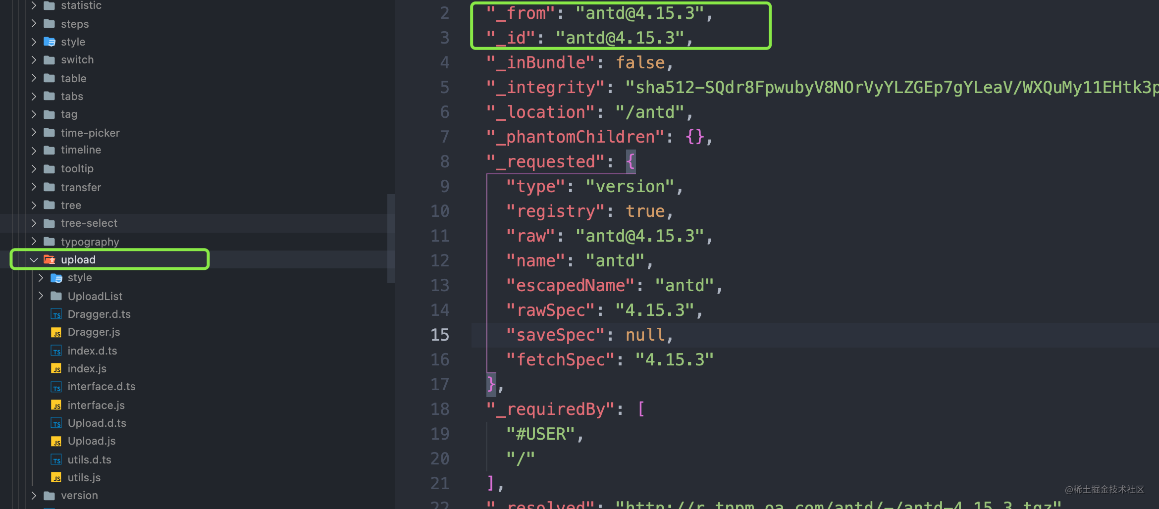1159x509 pixels.
Task: Open Upload.d.ts file
Action: click(x=97, y=423)
